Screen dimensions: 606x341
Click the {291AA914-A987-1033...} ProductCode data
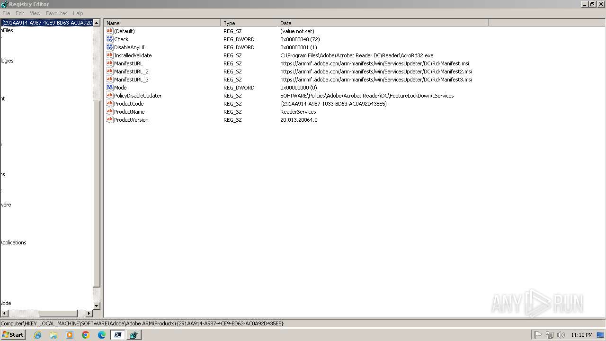(334, 104)
